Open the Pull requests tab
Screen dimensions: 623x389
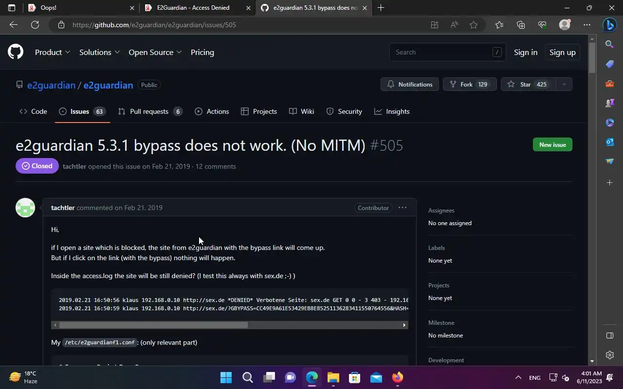point(150,111)
